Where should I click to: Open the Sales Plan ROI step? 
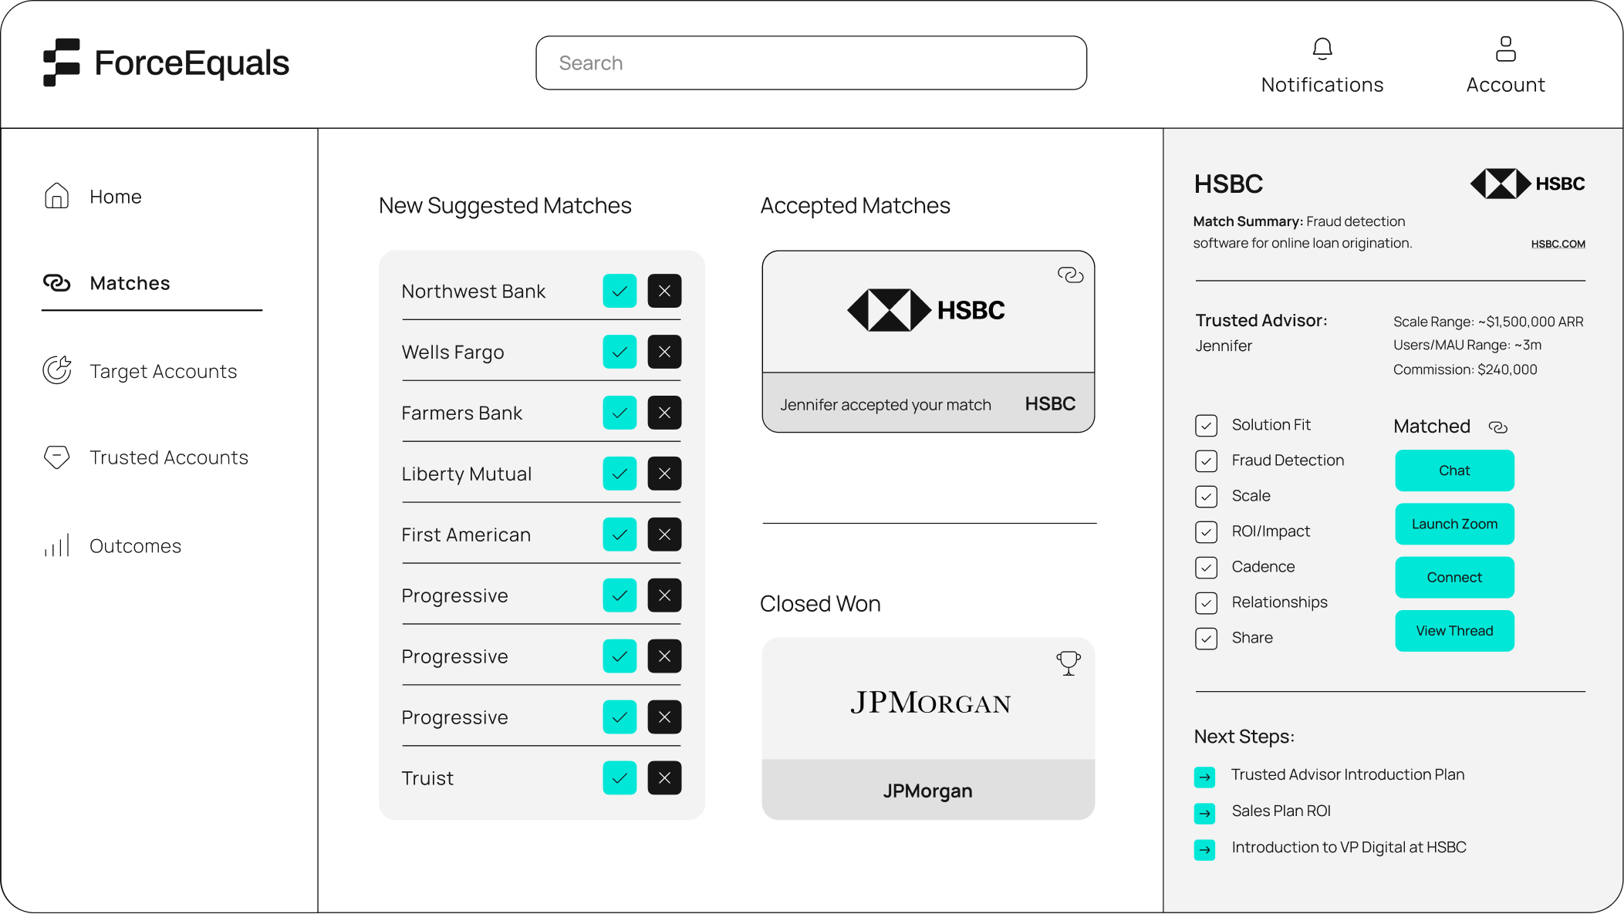coord(1281,811)
